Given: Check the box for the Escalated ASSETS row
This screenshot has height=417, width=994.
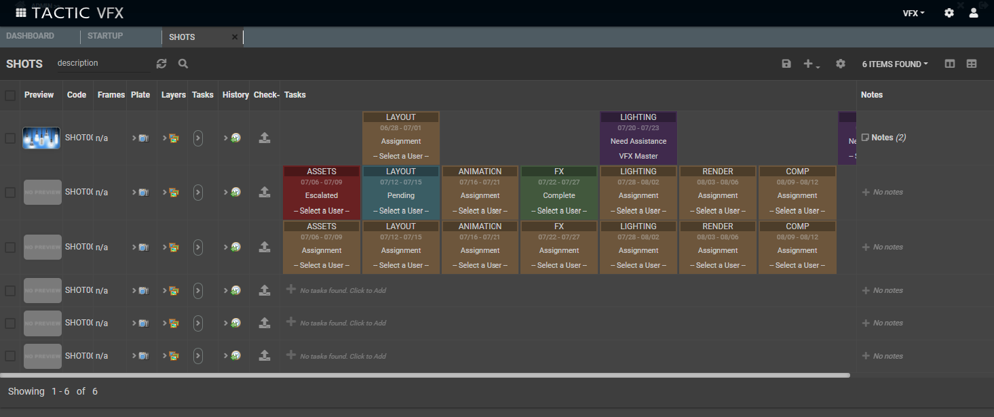Looking at the screenshot, I should click(x=10, y=193).
